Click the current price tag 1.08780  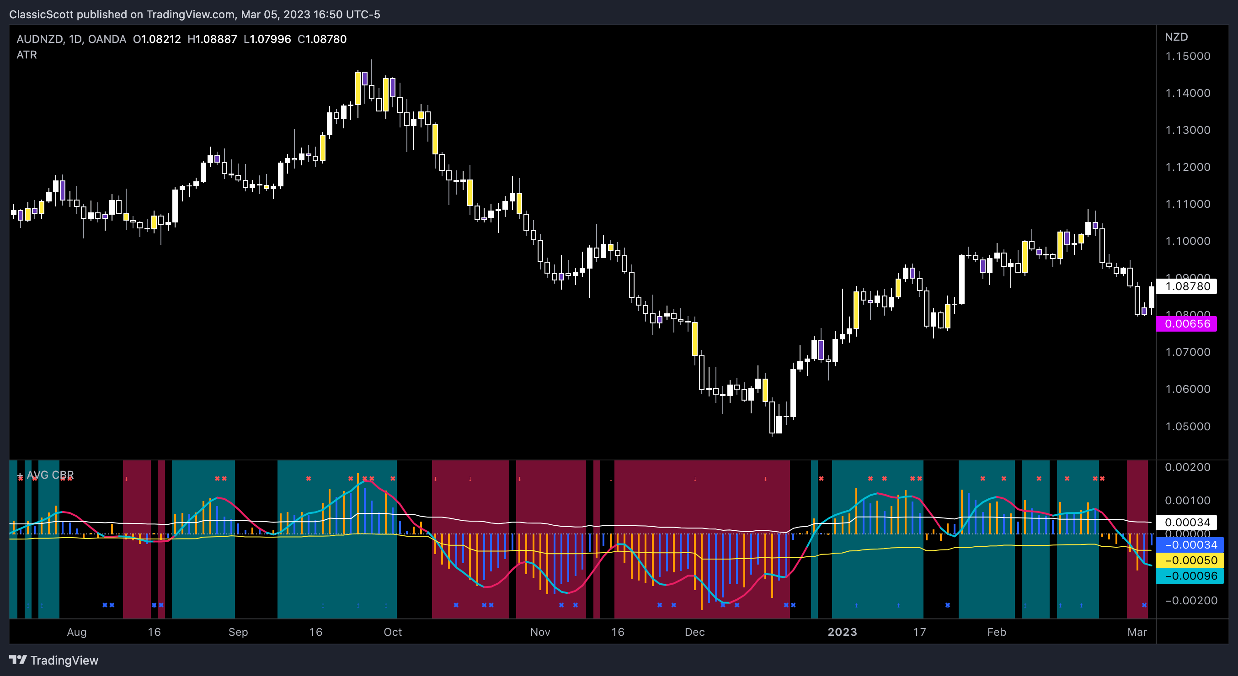1187,286
